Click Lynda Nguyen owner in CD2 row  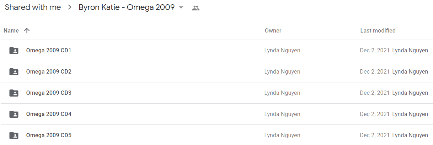click(282, 72)
